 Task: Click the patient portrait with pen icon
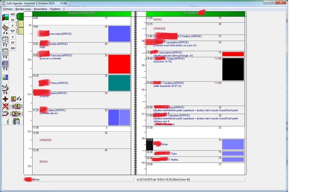16,99
